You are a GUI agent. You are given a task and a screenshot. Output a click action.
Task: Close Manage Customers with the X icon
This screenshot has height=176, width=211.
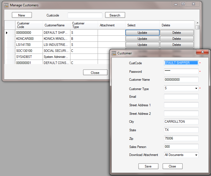(x=193, y=4)
